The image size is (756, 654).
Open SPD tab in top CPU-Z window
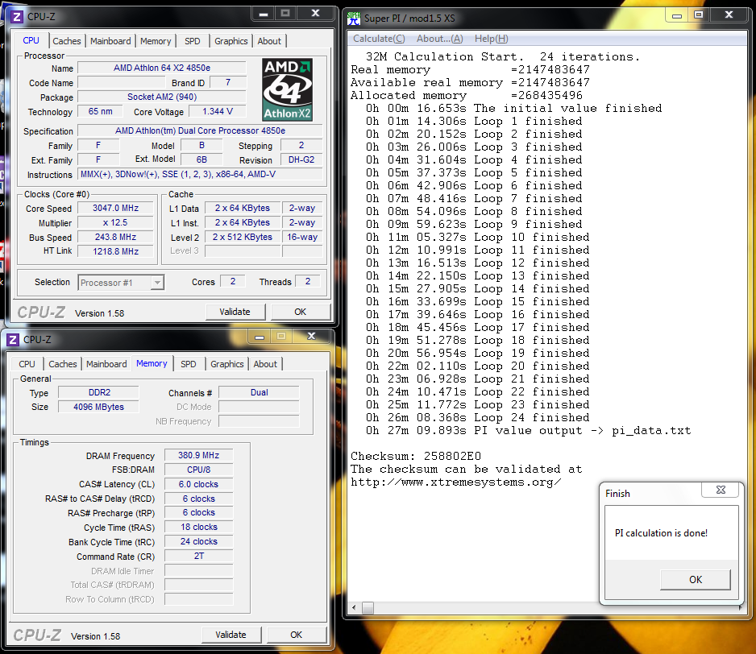click(192, 41)
